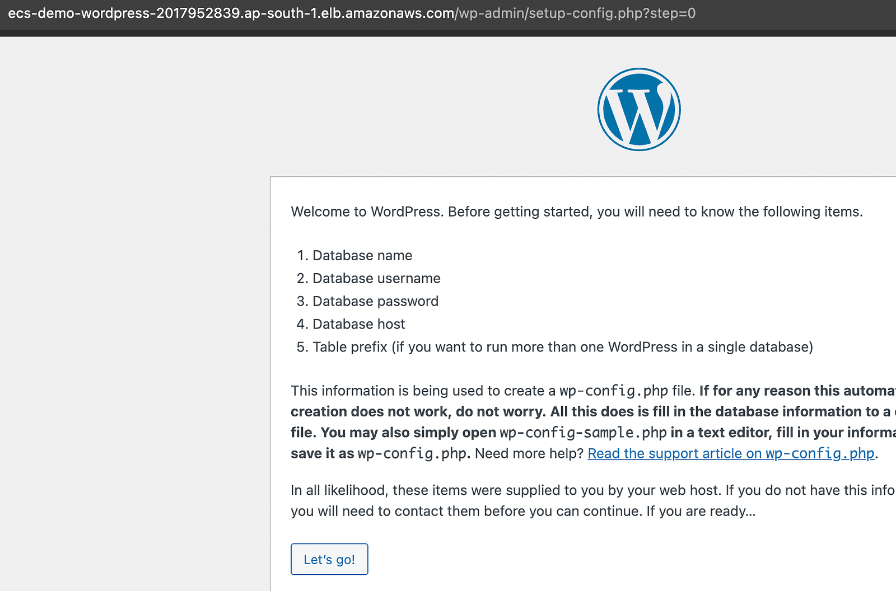896x591 pixels.
Task: Click the 'Database host' list item
Action: pyautogui.click(x=358, y=324)
